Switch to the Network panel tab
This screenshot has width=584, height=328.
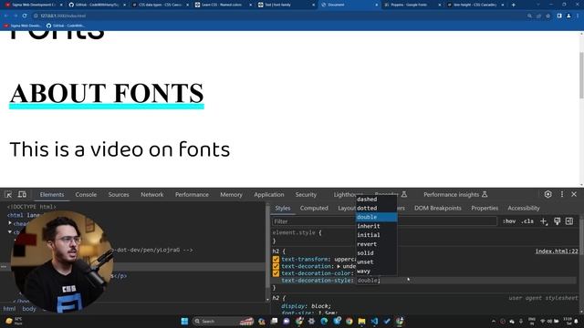152,194
